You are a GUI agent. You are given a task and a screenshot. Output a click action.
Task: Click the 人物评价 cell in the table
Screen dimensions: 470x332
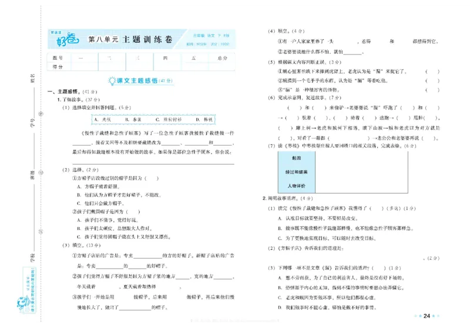tap(297, 186)
